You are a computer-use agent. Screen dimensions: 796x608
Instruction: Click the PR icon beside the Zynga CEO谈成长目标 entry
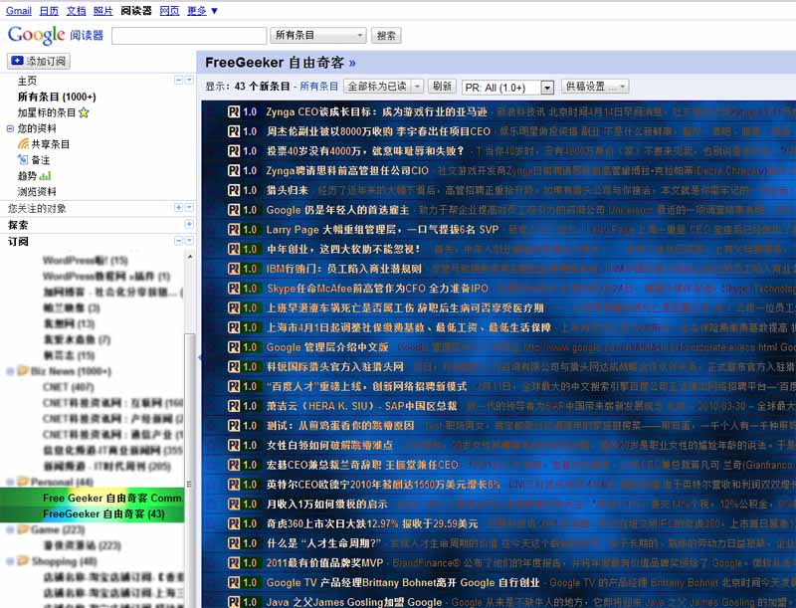(234, 111)
